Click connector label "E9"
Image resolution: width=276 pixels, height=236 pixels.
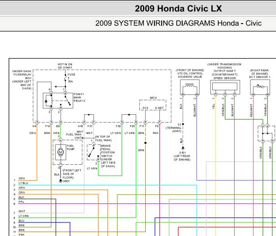click(58, 126)
